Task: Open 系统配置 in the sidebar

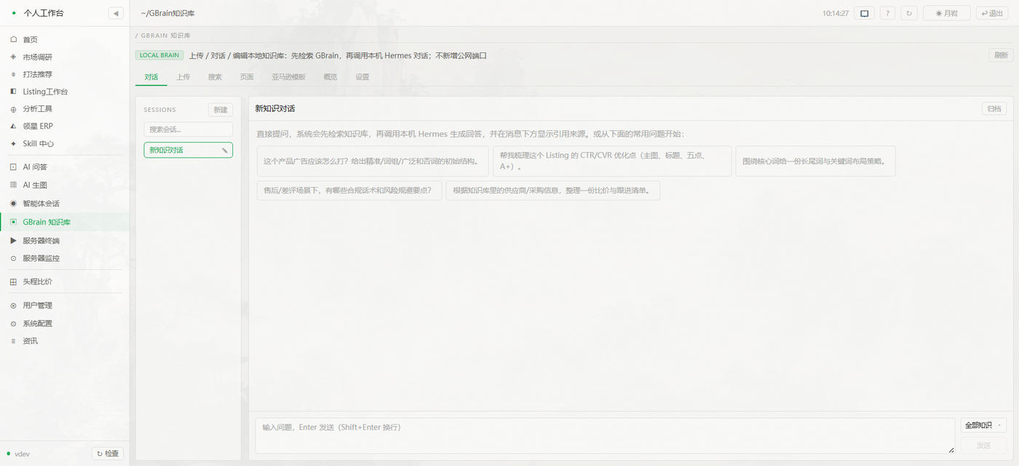Action: click(x=65, y=324)
